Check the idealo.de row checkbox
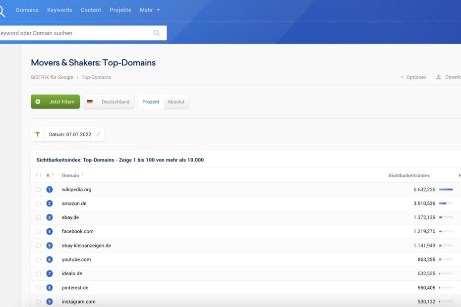The image size is (461, 307). (38, 273)
